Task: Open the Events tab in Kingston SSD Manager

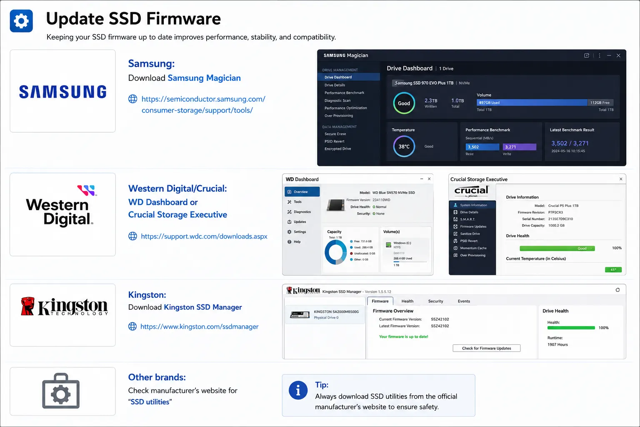Action: 464,301
